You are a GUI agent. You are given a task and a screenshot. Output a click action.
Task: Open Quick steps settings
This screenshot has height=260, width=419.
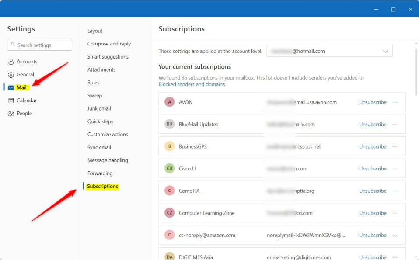[100, 121]
